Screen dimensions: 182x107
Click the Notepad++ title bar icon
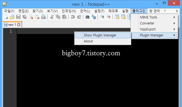(5, 4)
